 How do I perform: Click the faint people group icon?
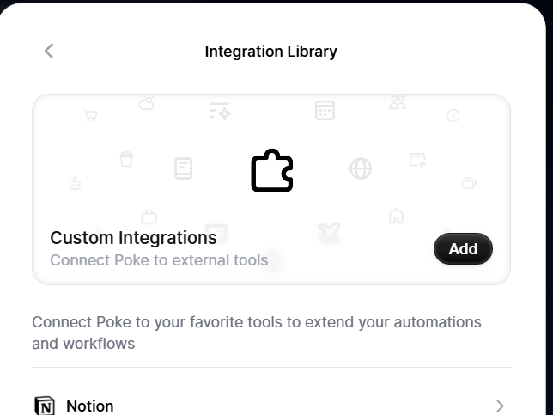[398, 102]
